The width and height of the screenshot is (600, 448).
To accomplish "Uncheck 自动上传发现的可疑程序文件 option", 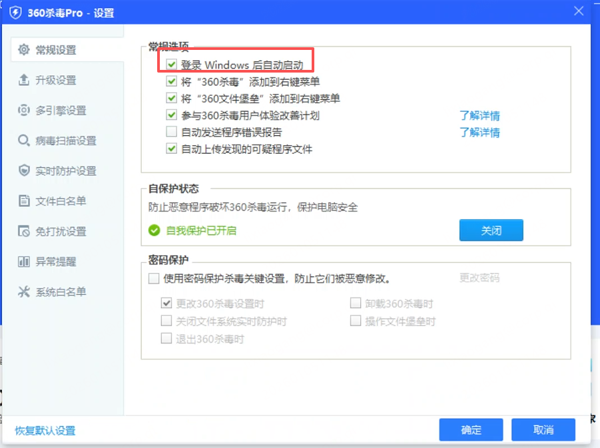I will tap(171, 148).
